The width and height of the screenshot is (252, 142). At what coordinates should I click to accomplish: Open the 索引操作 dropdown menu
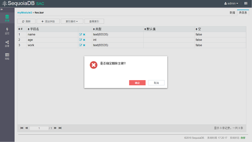click(72, 21)
